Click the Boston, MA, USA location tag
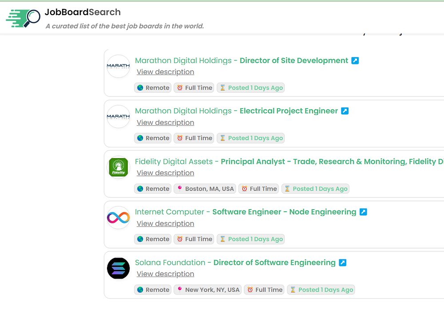This screenshot has height=313, width=444. click(205, 189)
